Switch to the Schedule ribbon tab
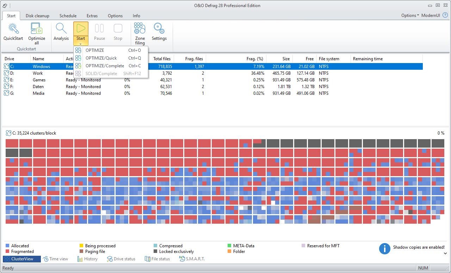This screenshot has height=273, width=451. pos(68,15)
